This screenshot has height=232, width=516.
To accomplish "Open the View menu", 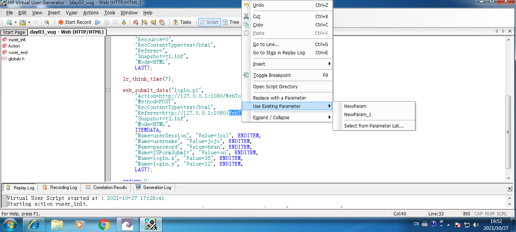I will pyautogui.click(x=37, y=13).
